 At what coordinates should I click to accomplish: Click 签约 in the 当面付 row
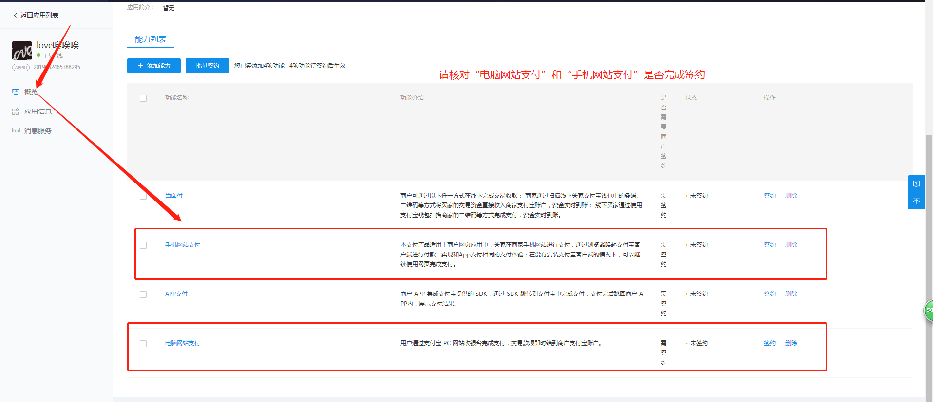[x=770, y=196]
